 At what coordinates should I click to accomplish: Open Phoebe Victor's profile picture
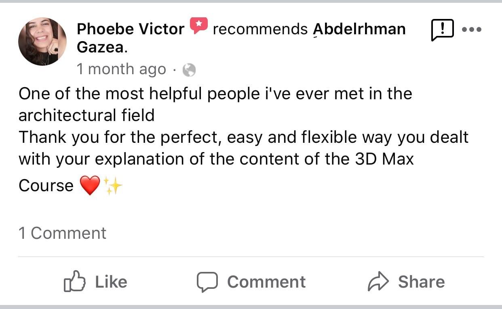tap(42, 42)
